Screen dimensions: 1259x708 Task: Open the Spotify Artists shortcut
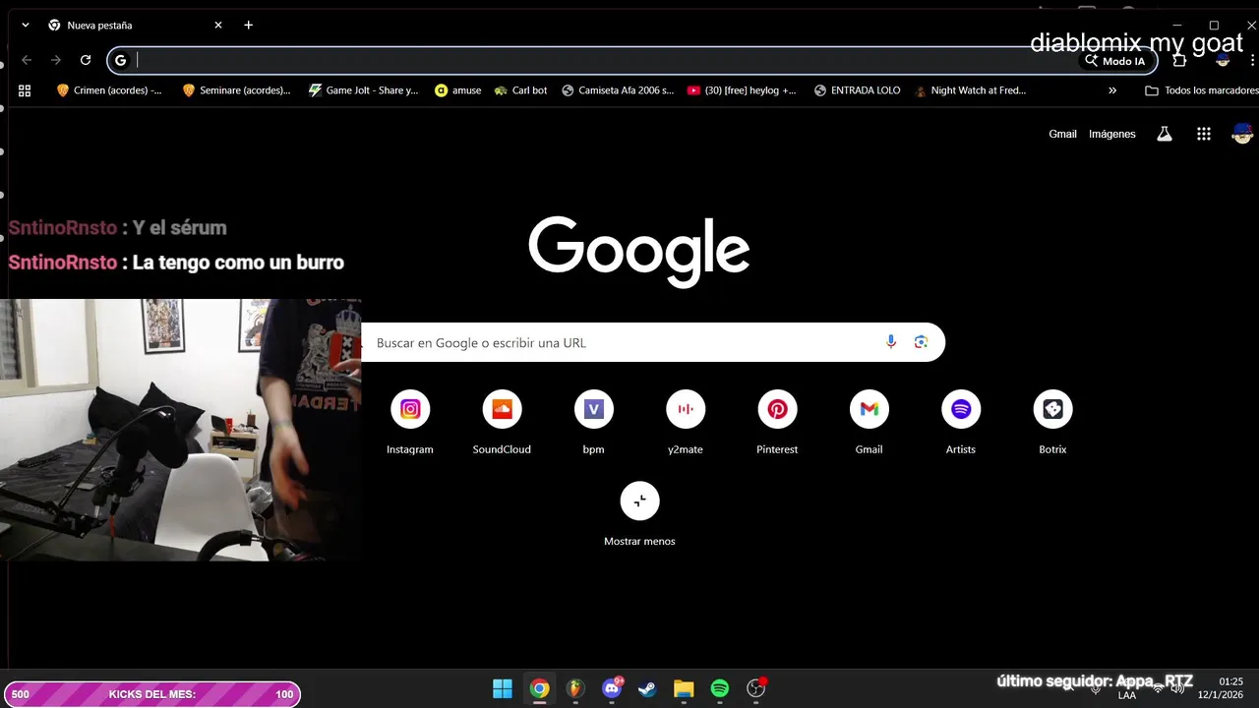pyautogui.click(x=961, y=423)
